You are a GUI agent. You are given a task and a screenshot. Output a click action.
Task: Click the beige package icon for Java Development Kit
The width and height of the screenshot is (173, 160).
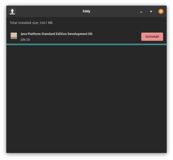[14, 36]
